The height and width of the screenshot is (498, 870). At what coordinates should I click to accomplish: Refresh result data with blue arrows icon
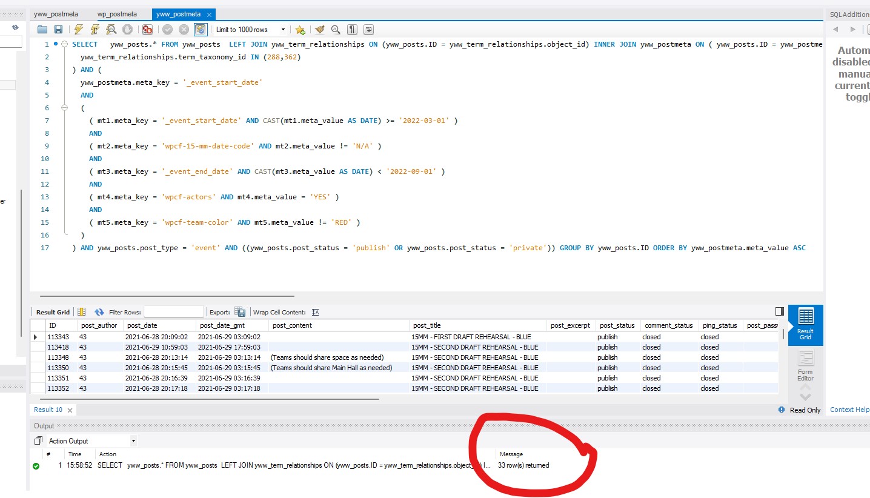[x=99, y=312]
